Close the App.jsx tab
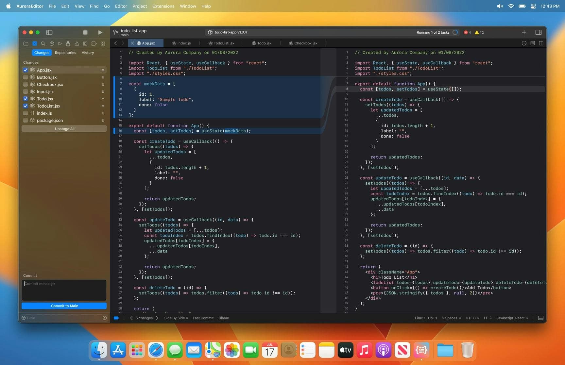The width and height of the screenshot is (565, 365). click(x=132, y=43)
